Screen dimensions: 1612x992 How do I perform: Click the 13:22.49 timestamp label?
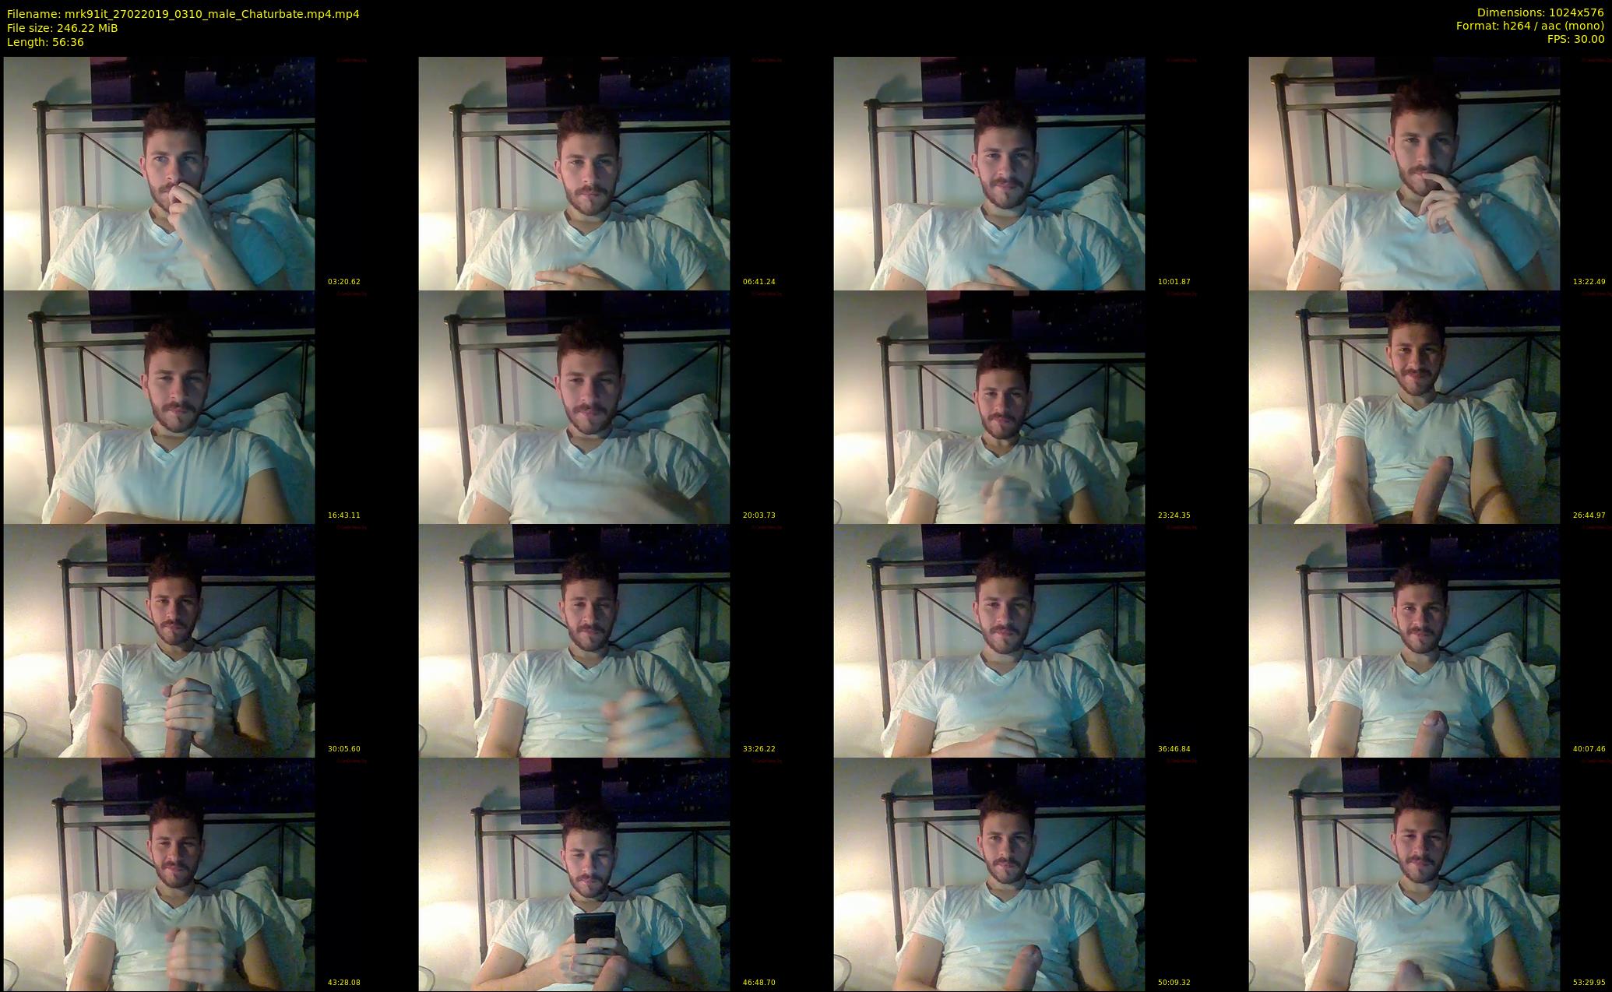[x=1589, y=282]
